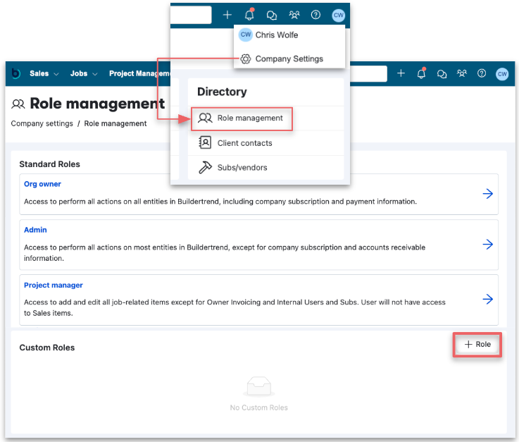Click the search field in main navbar

368,73
